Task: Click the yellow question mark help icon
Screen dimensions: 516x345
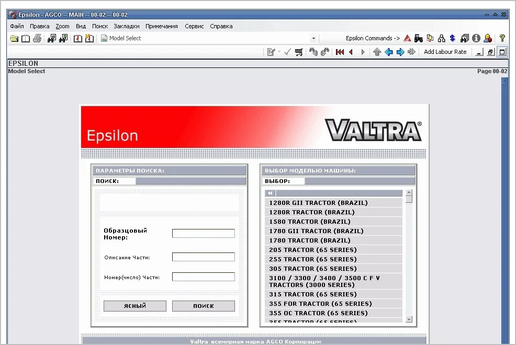Action: pyautogui.click(x=502, y=39)
